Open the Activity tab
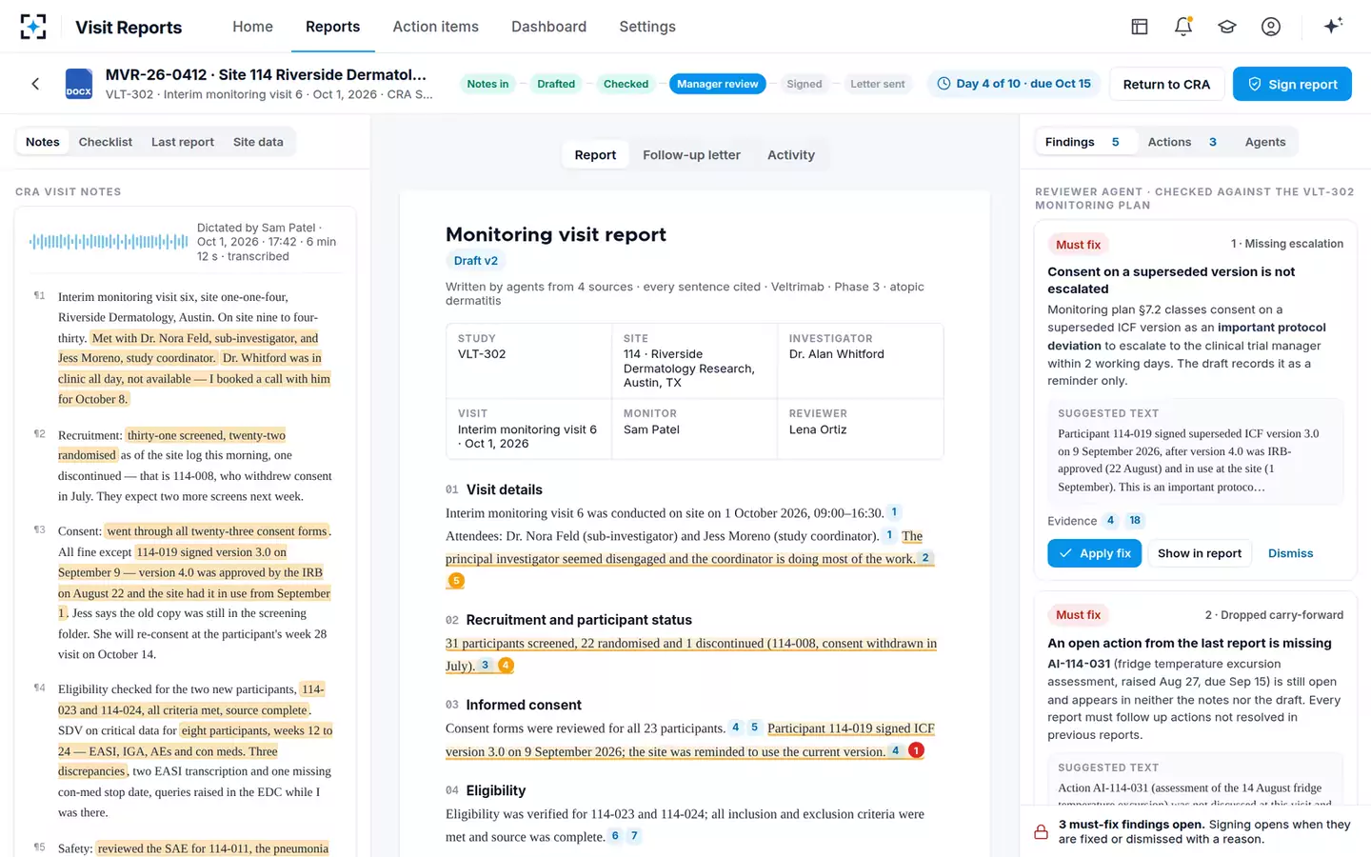Image resolution: width=1371 pixels, height=857 pixels. point(791,155)
